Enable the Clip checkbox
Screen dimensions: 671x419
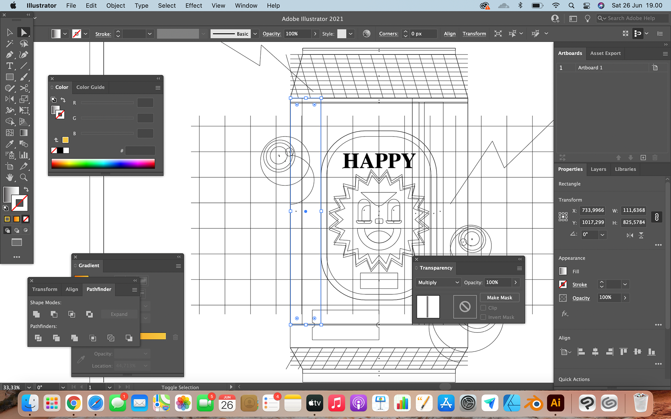(x=483, y=308)
